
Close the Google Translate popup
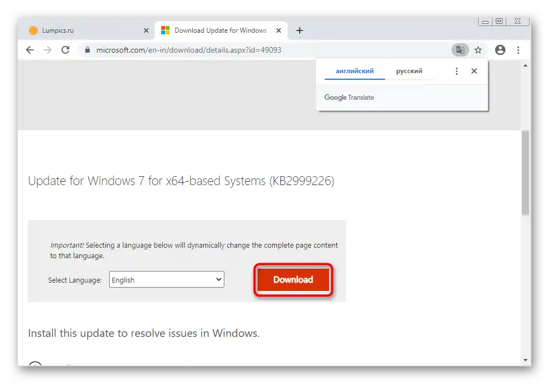pos(474,71)
